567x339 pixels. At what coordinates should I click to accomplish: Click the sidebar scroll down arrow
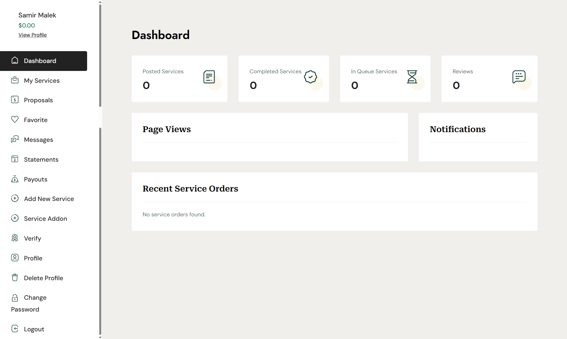coord(100,337)
